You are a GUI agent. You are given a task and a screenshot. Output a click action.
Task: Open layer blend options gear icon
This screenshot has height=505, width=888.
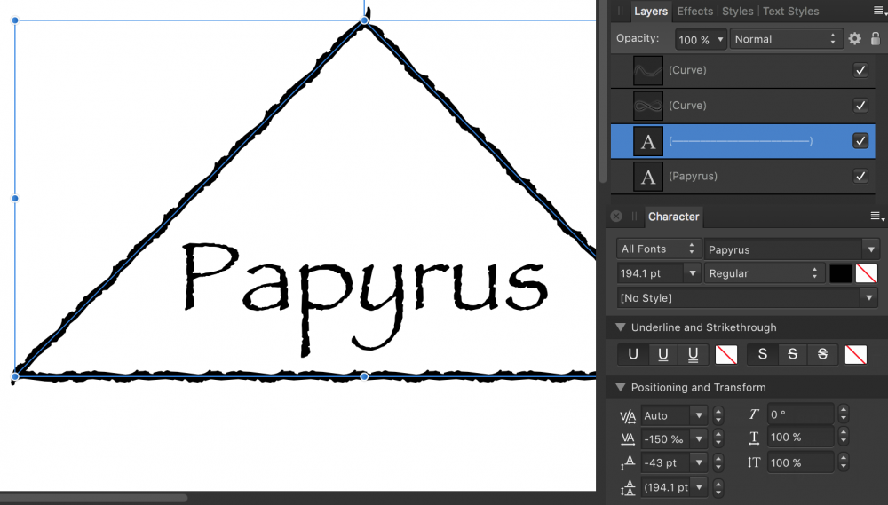point(854,39)
